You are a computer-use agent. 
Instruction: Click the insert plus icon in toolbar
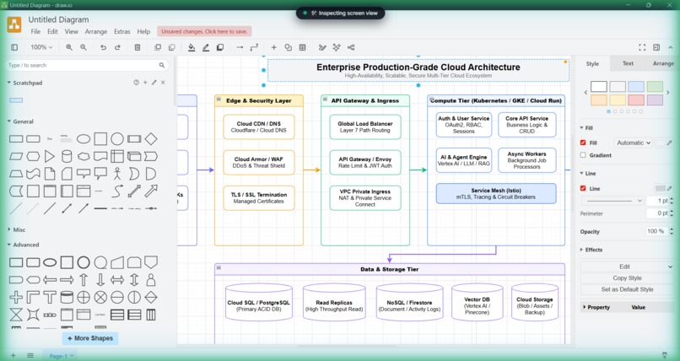273,47
